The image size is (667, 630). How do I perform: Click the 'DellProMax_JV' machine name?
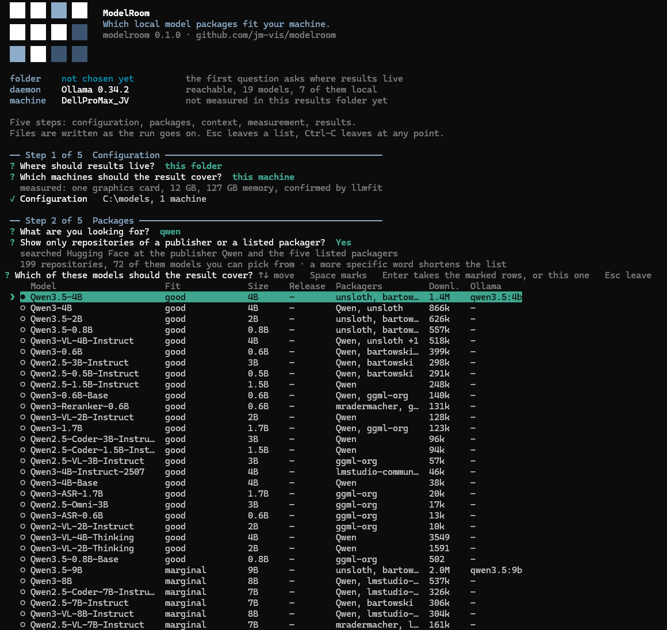(x=95, y=101)
